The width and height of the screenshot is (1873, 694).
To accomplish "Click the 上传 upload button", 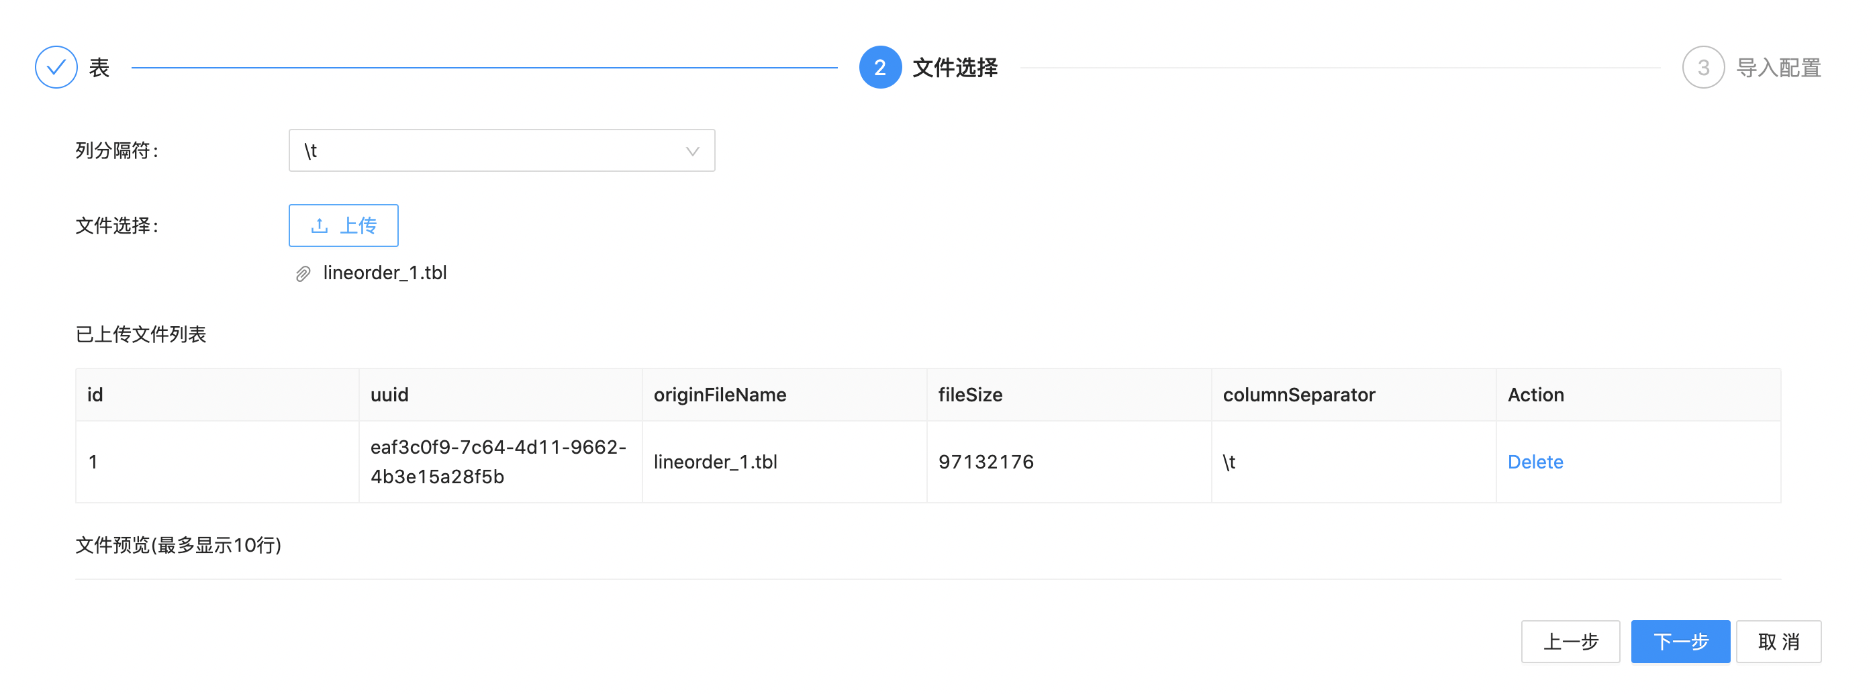I will 343,226.
